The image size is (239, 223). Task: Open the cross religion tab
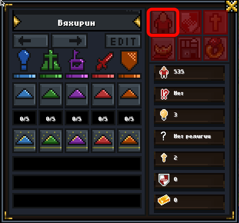pyautogui.click(x=216, y=22)
